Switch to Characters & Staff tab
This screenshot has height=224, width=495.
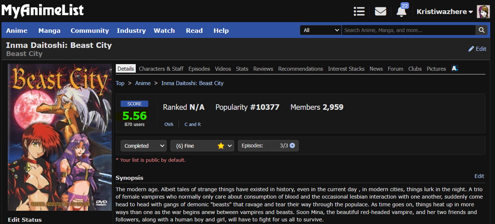tap(161, 69)
